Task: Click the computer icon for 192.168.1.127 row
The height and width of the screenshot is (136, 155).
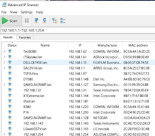Action: pos(10,84)
